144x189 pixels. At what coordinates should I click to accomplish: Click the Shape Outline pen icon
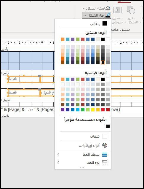click(108, 15)
